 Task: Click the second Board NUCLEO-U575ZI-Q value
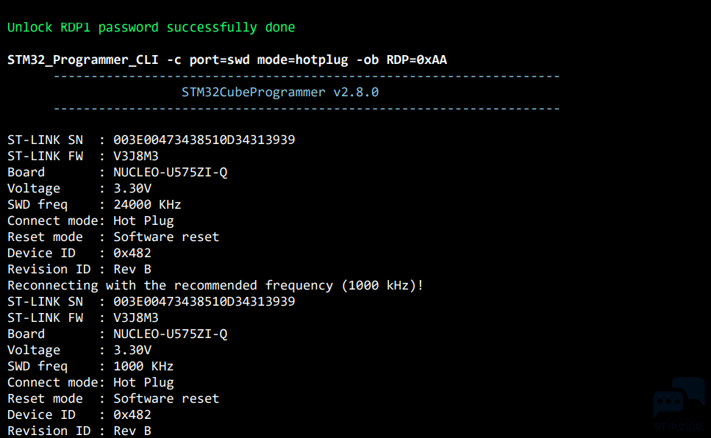(170, 334)
